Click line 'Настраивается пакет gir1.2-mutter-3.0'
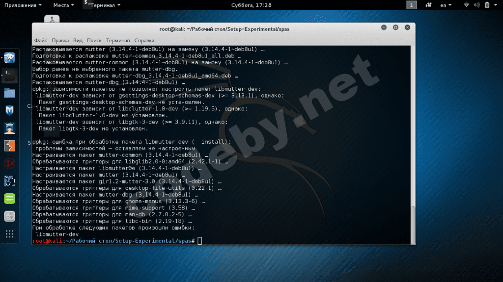Viewport: 503px width, 282px height. pyautogui.click(x=127, y=181)
